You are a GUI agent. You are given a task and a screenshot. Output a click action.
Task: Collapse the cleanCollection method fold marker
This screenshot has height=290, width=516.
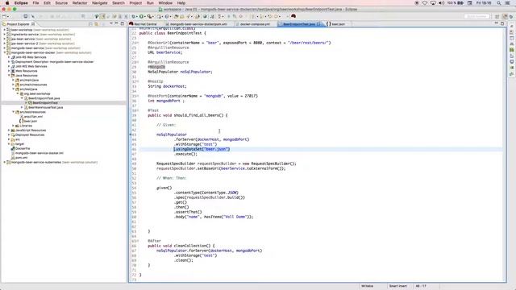[138, 241]
